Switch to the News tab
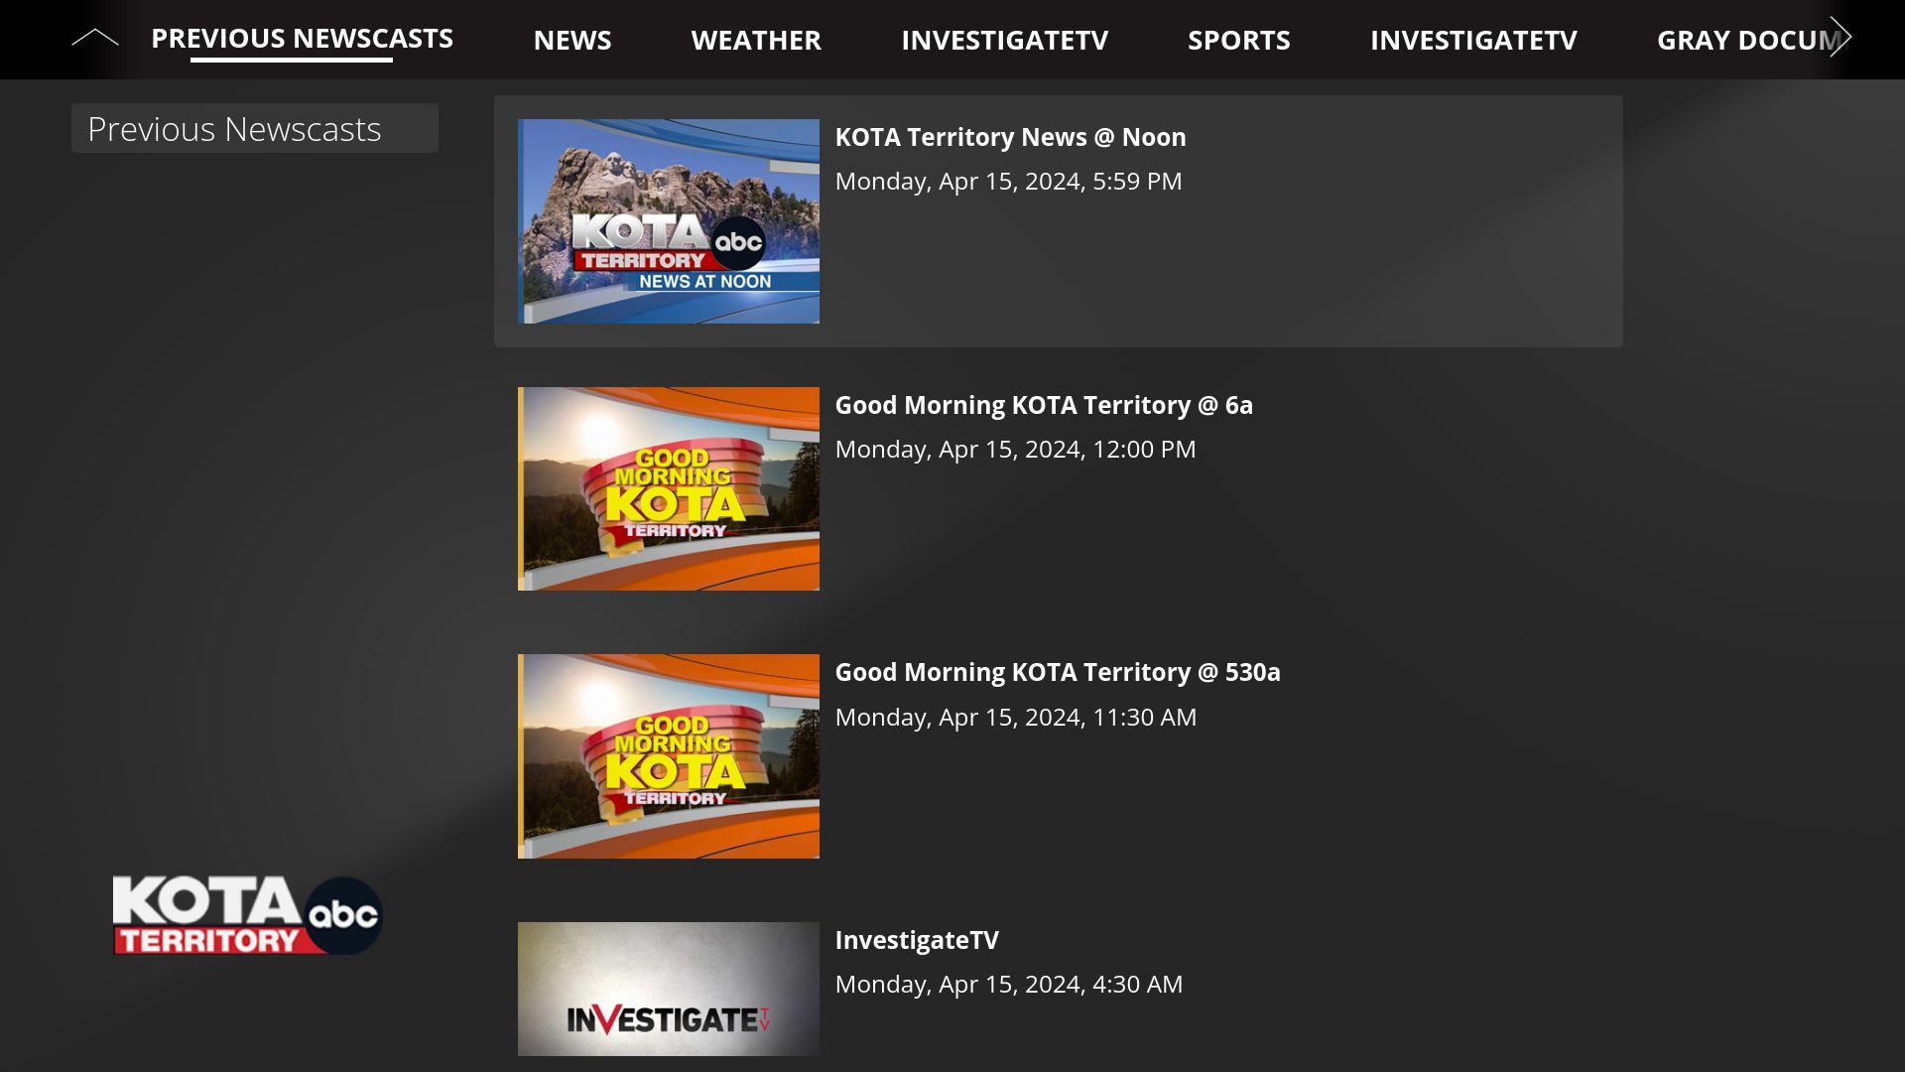Image resolution: width=1905 pixels, height=1072 pixels. pos(572,40)
